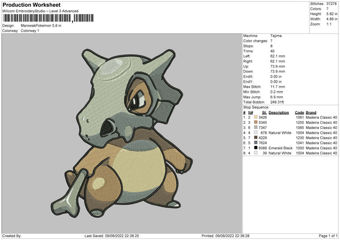This screenshot has width=340, height=240.
Task: Click the Stop Sequence label
Action: pyautogui.click(x=256, y=107)
